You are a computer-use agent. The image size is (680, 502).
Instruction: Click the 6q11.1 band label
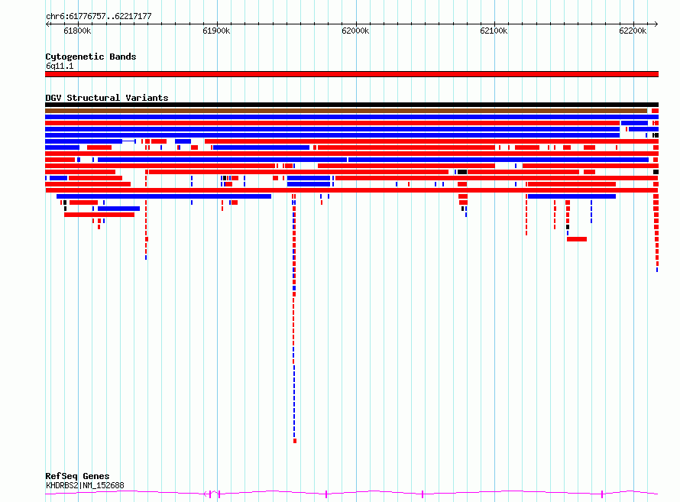tap(60, 66)
